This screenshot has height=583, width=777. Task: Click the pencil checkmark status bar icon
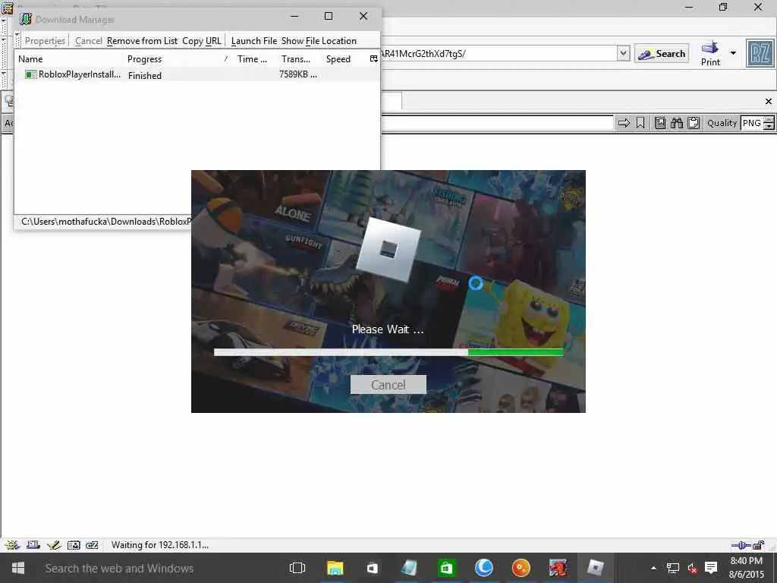54,545
